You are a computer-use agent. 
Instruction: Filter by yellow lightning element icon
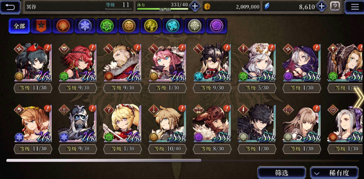[151, 26]
